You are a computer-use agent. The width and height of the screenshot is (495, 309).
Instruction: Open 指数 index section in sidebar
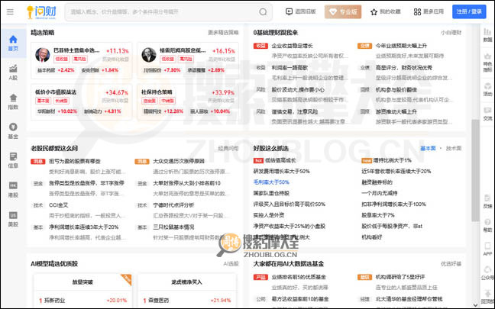pos(13,101)
